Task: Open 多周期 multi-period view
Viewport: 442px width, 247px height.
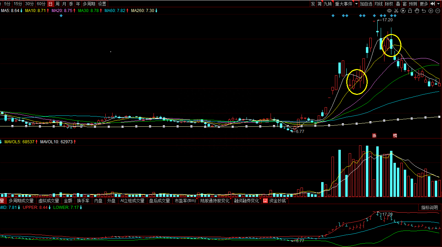Action: [89, 4]
